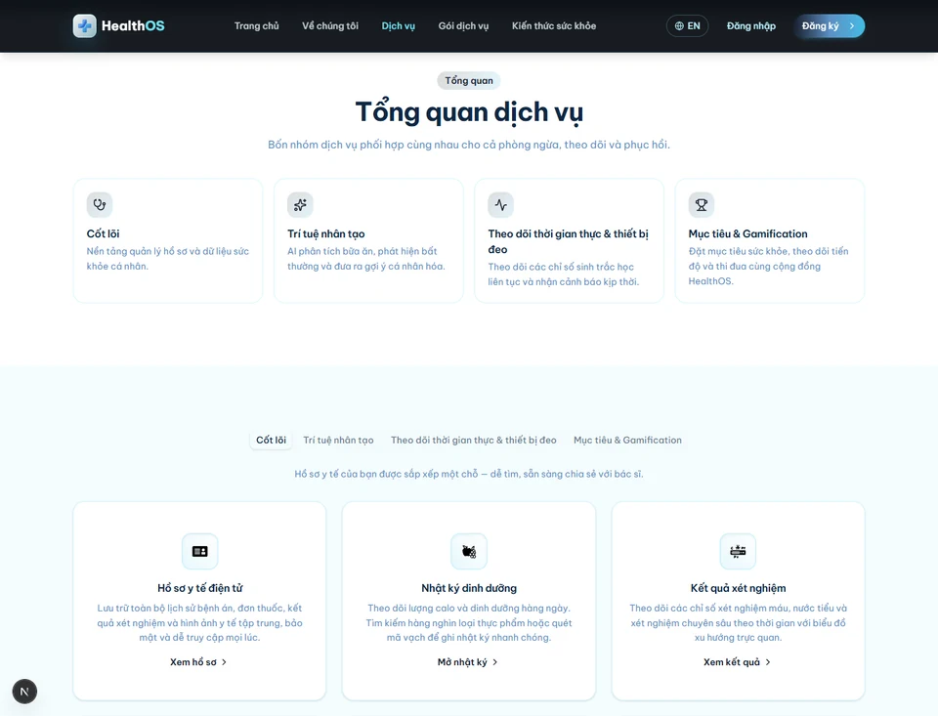This screenshot has width=938, height=716.
Task: Click the stethoscope icon on Cốt lõi card
Action: (x=100, y=204)
